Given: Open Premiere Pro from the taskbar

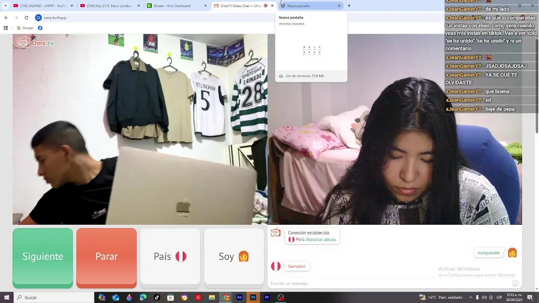Looking at the screenshot, I should [x=267, y=298].
